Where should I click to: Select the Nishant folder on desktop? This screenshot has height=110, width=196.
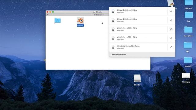pos(189,3)
